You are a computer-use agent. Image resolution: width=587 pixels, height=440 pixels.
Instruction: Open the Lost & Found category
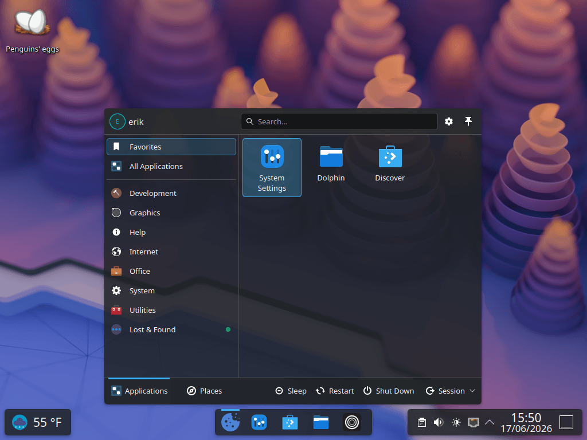pyautogui.click(x=171, y=329)
